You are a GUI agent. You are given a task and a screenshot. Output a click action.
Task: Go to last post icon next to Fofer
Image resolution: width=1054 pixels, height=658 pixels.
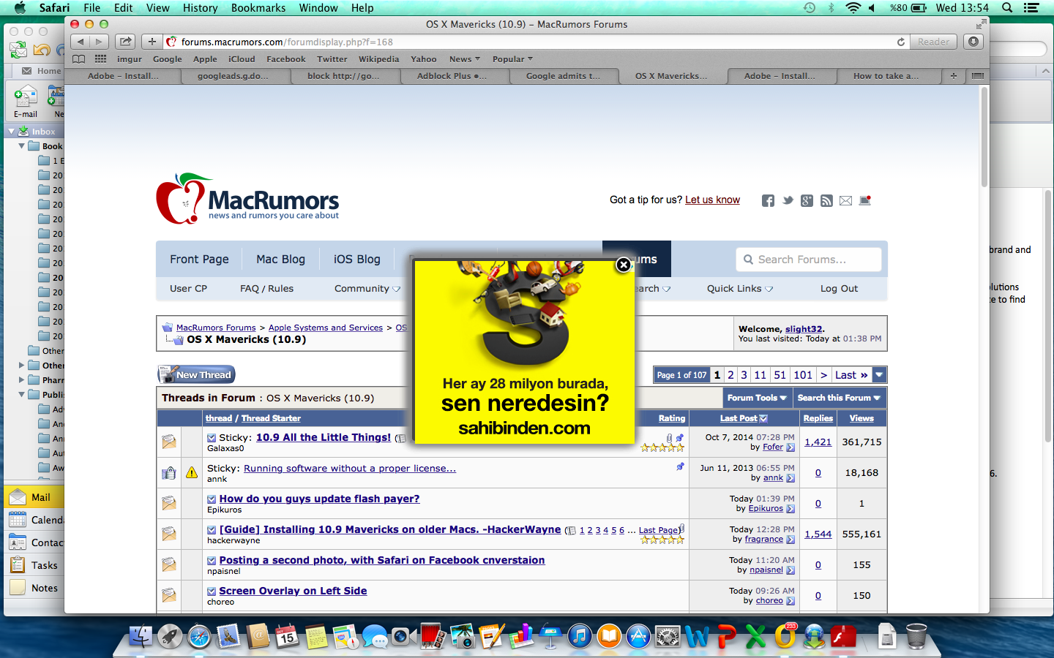[x=790, y=447]
